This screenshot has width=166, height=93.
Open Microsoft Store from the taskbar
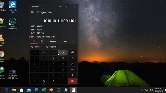[x=21, y=90]
